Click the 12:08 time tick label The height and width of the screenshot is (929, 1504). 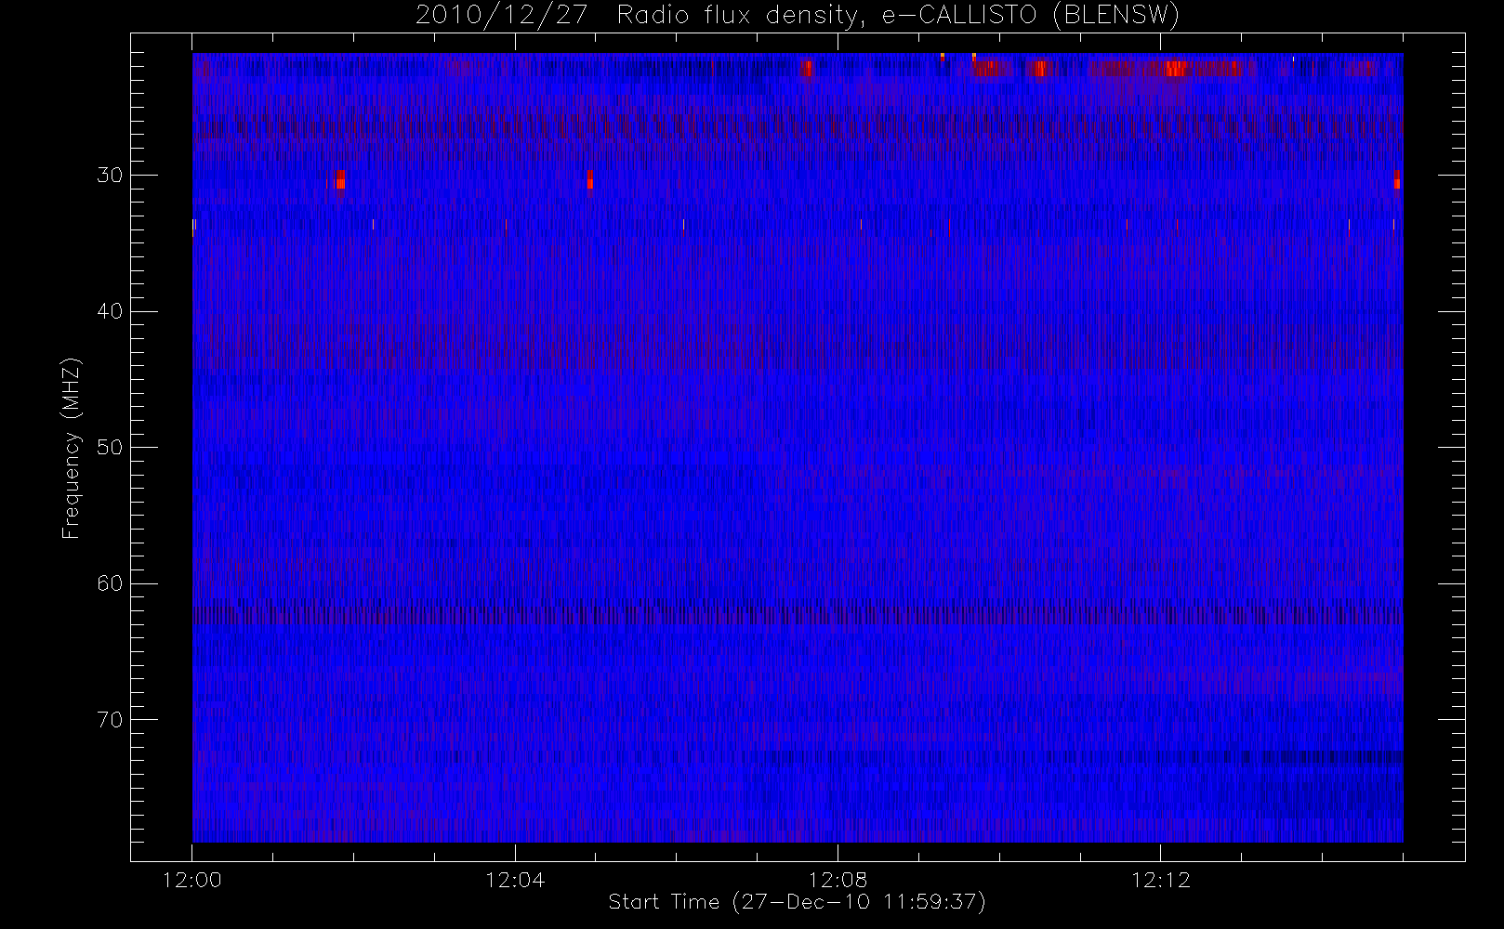[838, 880]
